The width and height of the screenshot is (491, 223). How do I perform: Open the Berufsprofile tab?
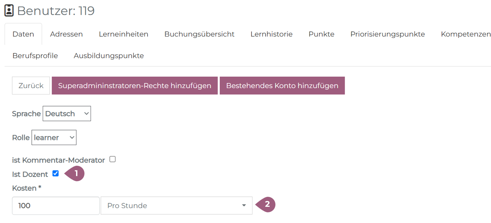[35, 56]
